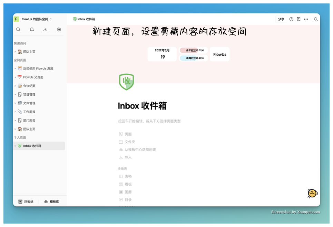Toggle the bookmark favorite icon
Screen dimensions: 333x227
coord(299,19)
